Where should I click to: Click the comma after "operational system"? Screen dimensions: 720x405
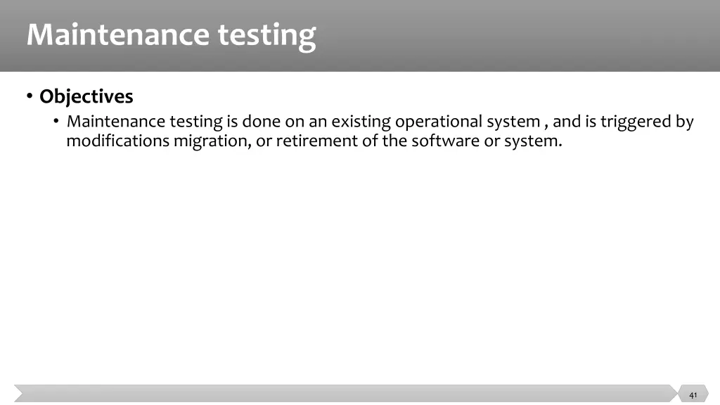[x=546, y=124]
